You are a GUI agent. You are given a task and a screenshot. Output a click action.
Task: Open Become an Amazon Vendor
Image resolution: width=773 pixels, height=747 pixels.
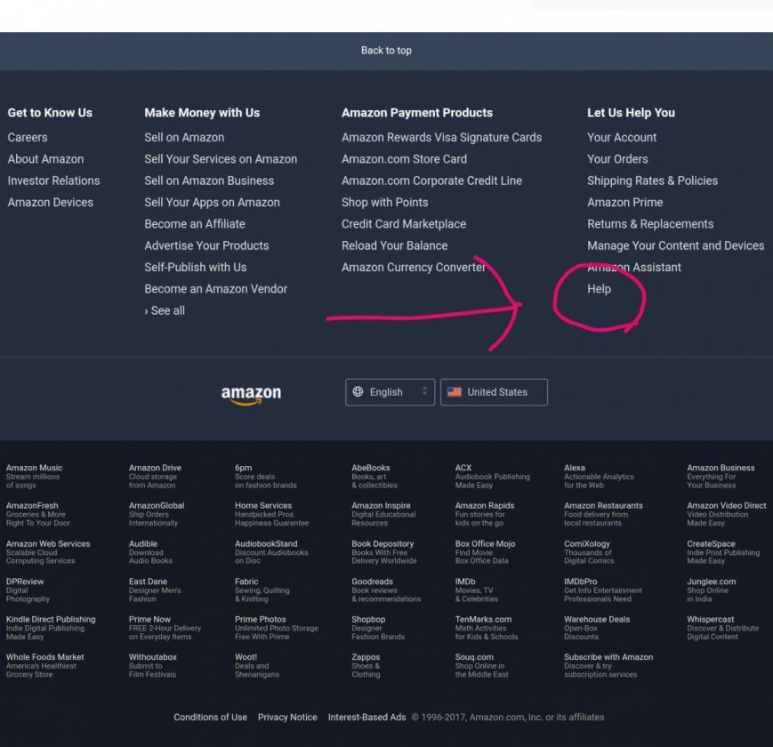coord(216,289)
